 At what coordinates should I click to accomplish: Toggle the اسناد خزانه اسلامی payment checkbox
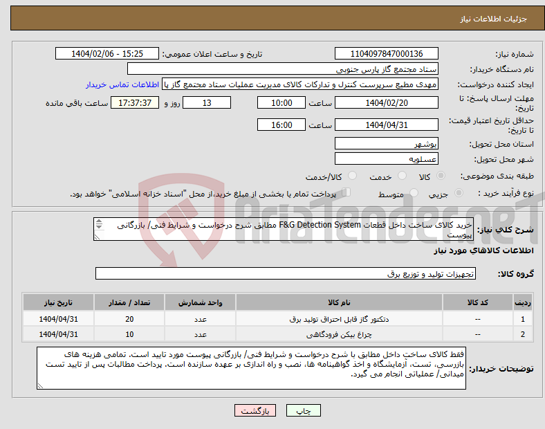(x=347, y=192)
